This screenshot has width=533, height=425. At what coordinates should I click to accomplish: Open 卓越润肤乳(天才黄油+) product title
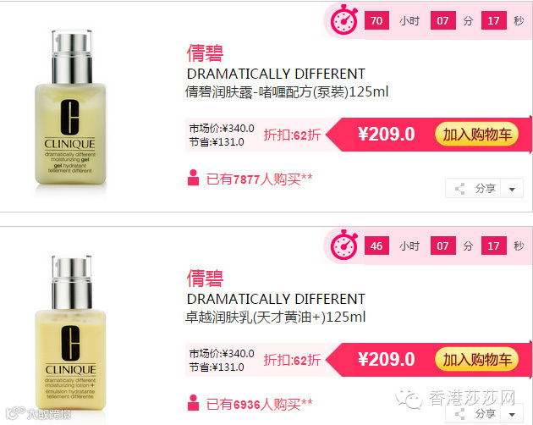275,317
